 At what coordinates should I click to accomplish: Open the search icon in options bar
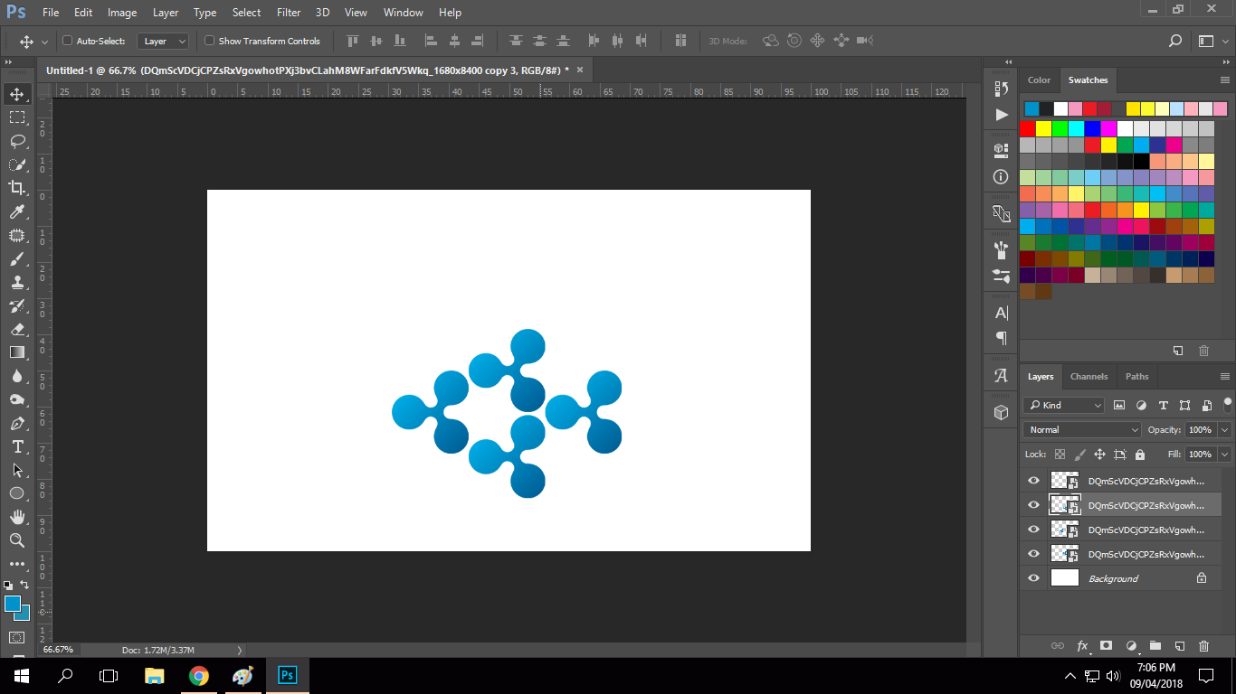click(x=1174, y=41)
